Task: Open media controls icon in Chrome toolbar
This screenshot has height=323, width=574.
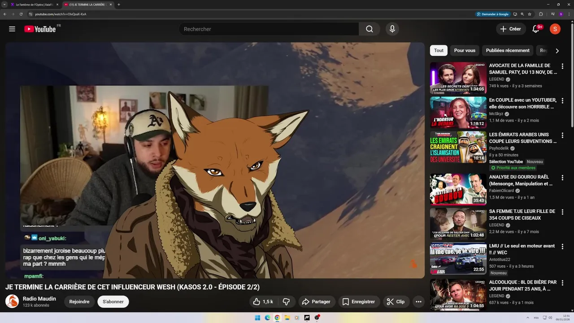Action: tap(552, 14)
